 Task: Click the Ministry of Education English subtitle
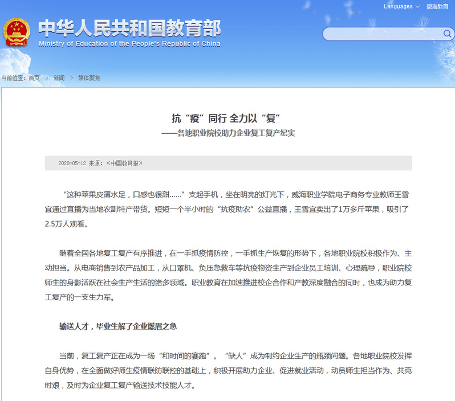click(129, 44)
